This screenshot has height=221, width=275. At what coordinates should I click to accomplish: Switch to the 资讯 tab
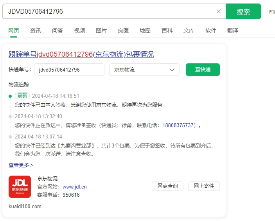tap(36, 31)
